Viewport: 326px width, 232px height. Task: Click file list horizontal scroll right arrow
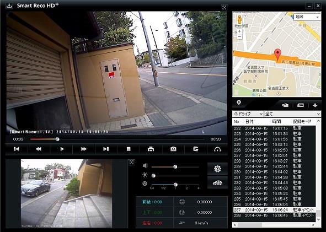313,225
